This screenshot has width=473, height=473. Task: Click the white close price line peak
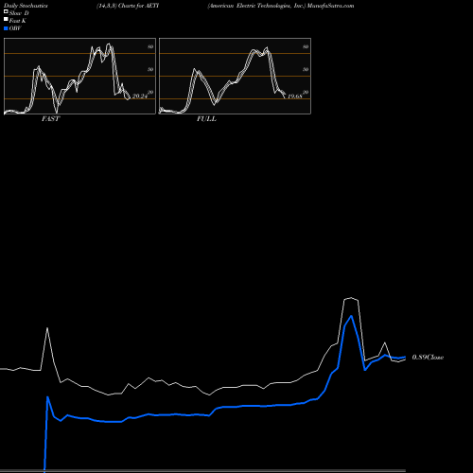tap(351, 298)
